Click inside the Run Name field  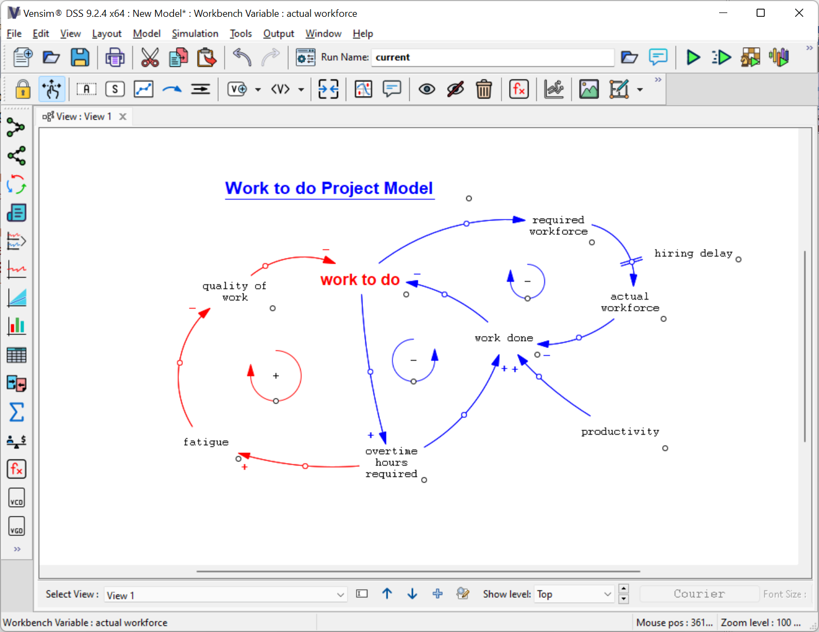492,57
